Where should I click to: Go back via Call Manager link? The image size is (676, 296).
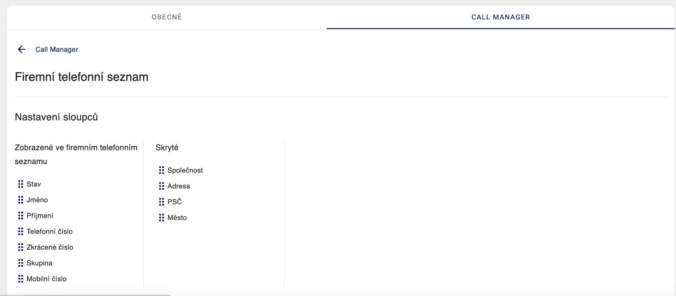(57, 49)
